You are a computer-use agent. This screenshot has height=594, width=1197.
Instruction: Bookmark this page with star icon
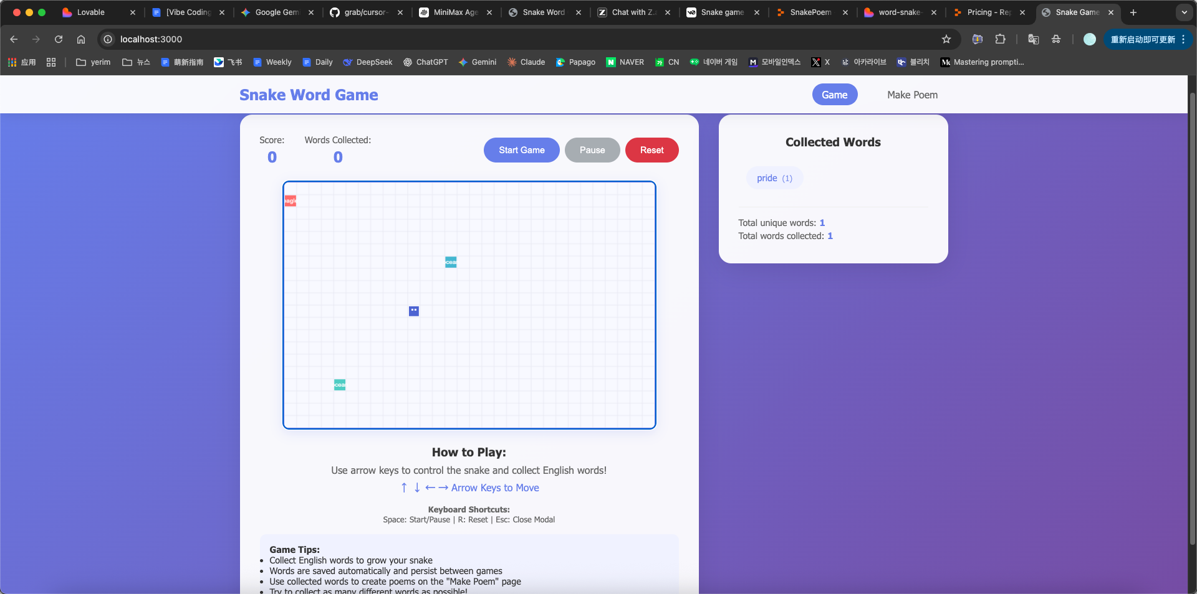coord(946,39)
